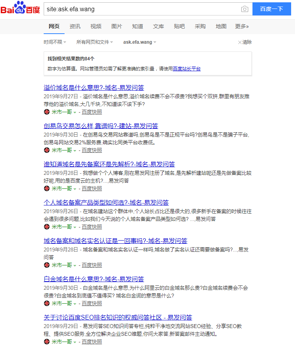Screen dimensions: 295x347
Task: Expand 米市一哥 arrow under 白金域名是什么意思 result
Action: tap(75, 304)
